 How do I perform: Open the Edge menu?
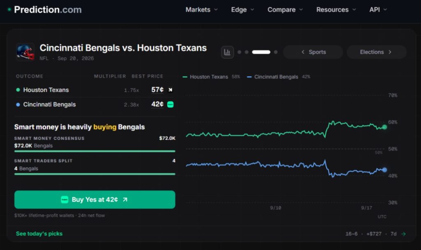click(x=243, y=10)
